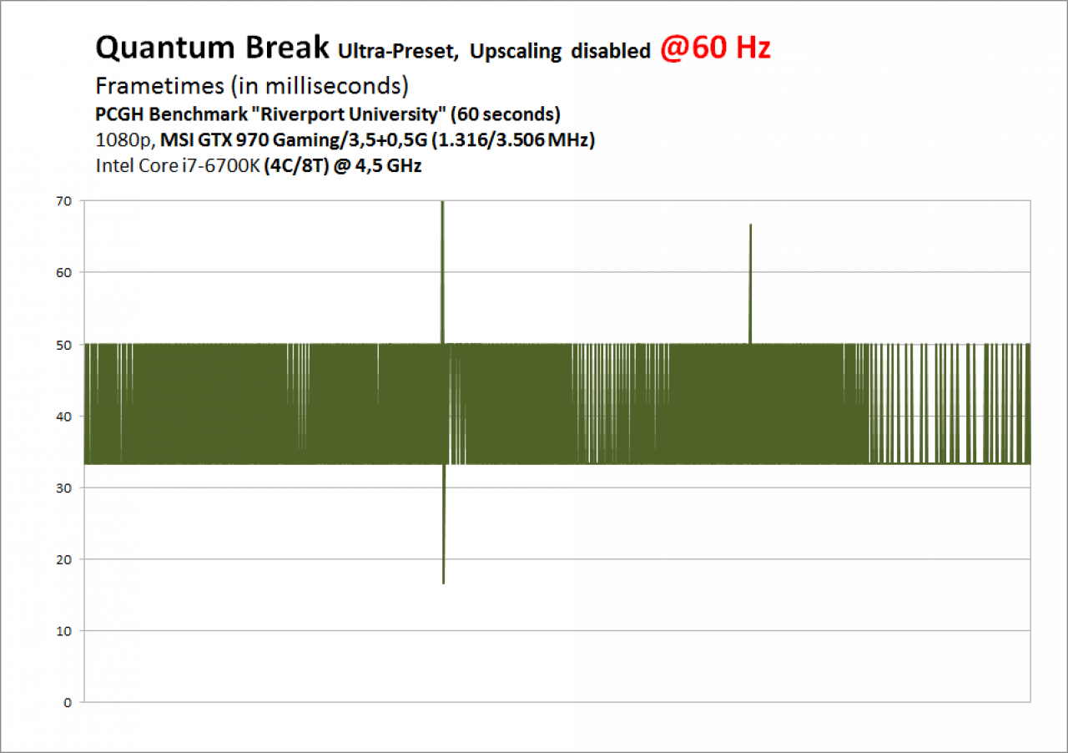Click the y-axis label 20
Image resolution: width=1068 pixels, height=753 pixels.
(63, 559)
